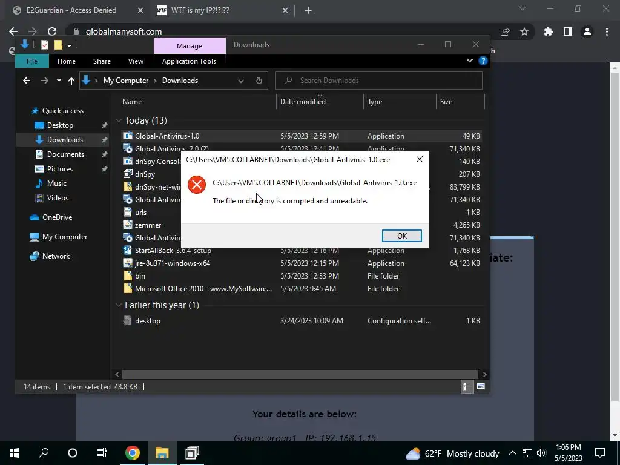
Task: Open Documents in the navigation pane
Action: [x=65, y=154]
